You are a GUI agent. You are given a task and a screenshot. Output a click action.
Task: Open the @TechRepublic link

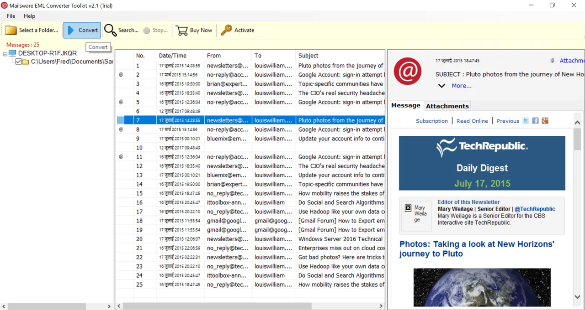tap(535, 209)
